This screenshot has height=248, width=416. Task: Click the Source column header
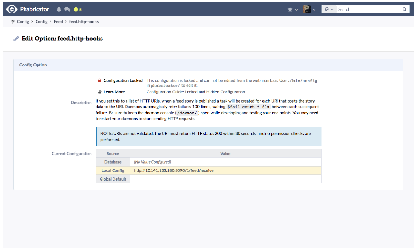click(x=113, y=154)
